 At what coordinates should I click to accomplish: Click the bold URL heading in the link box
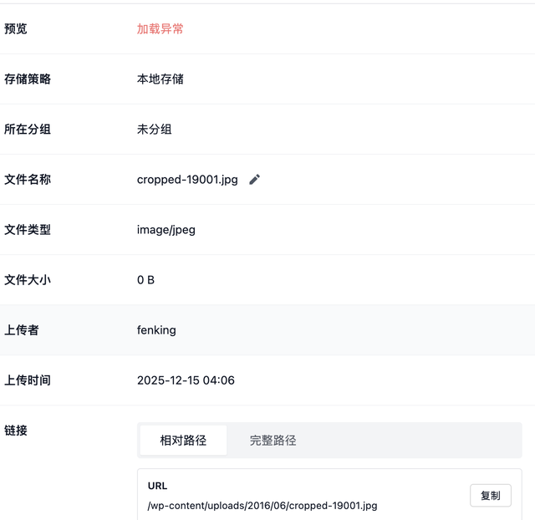(157, 486)
